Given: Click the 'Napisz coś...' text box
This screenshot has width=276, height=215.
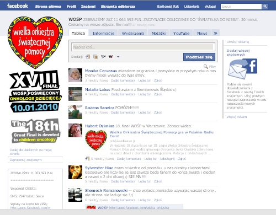Looking at the screenshot, I should pyautogui.click(x=143, y=47).
